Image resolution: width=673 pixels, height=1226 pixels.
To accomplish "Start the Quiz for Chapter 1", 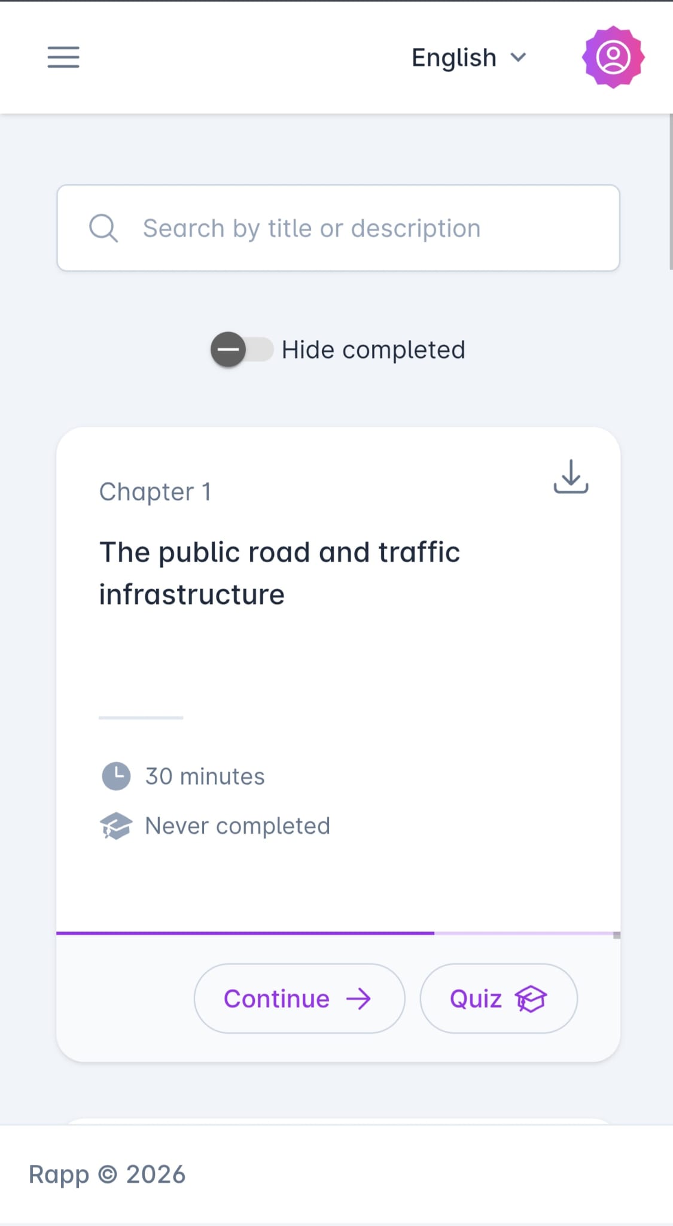I will click(498, 998).
